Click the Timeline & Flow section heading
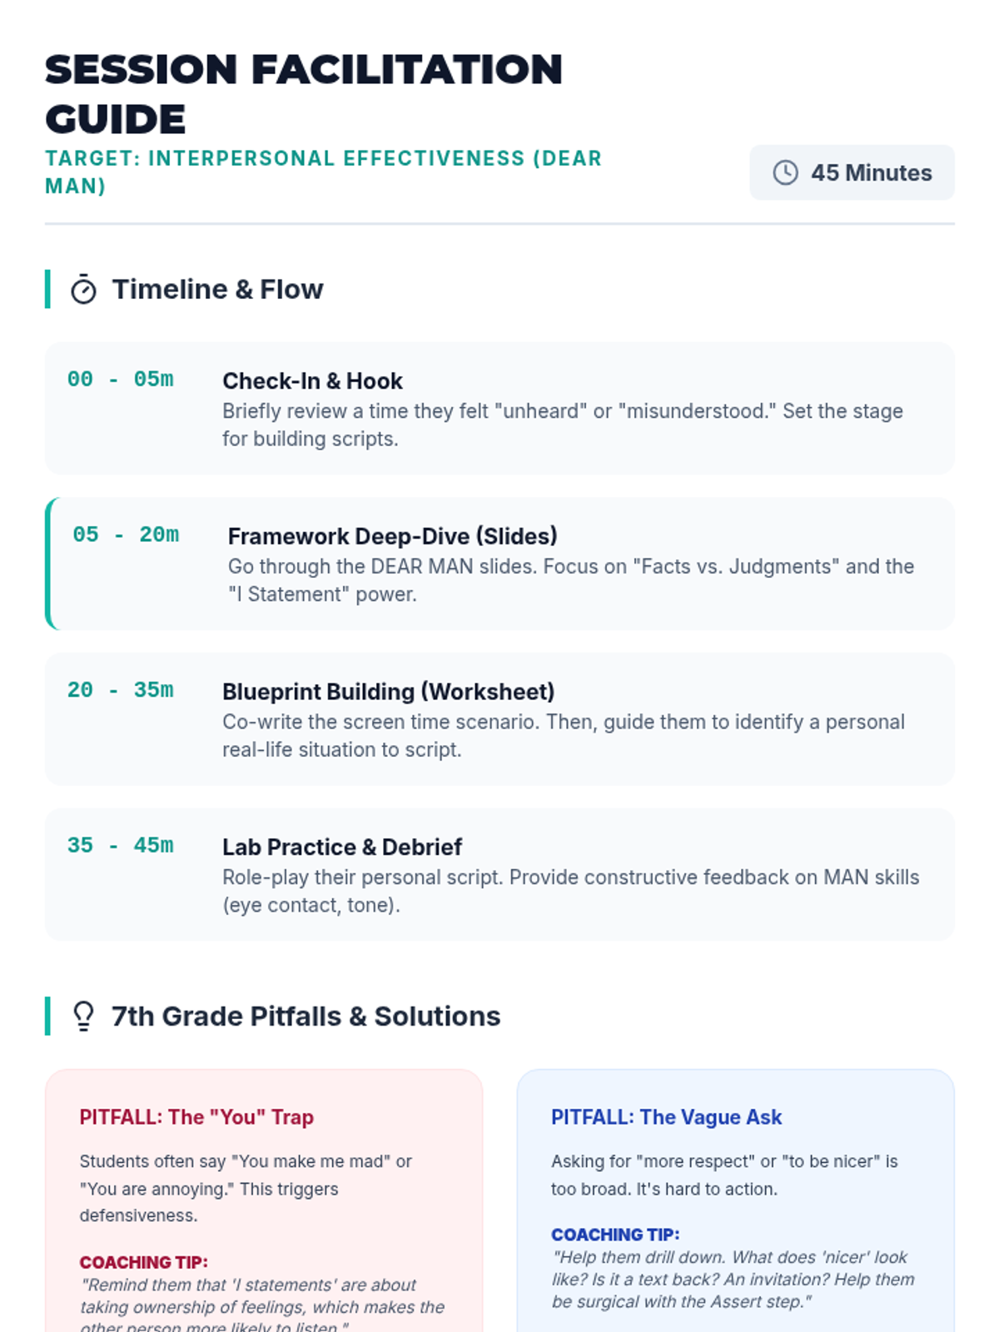The height and width of the screenshot is (1332, 999). click(x=217, y=289)
